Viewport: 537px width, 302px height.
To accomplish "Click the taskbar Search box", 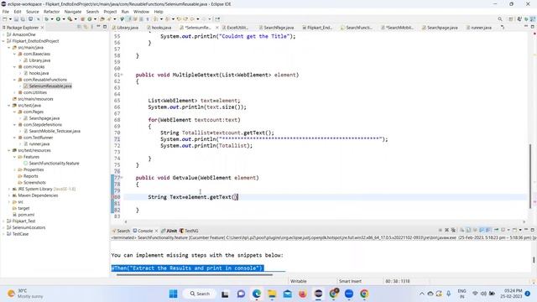I will point(200,294).
